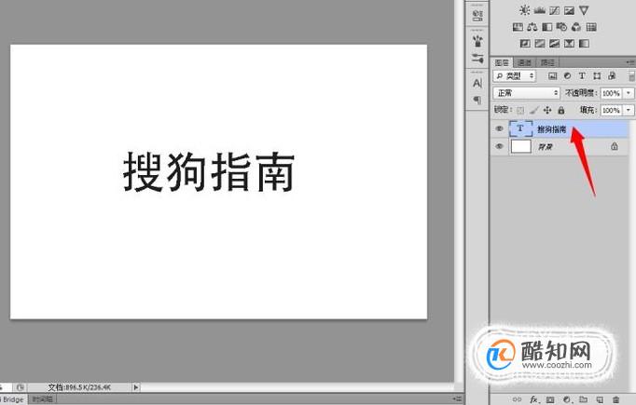Lock layer position (move icon)

click(x=547, y=110)
